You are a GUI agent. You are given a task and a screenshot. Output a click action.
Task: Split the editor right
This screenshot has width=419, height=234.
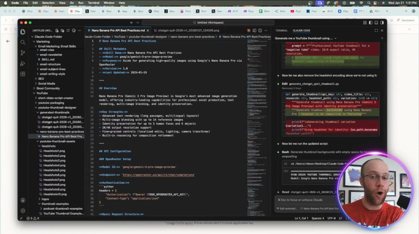(x=260, y=31)
